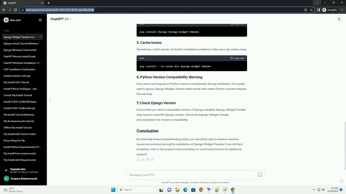Copy code for no-cache-dir command

(237, 58)
